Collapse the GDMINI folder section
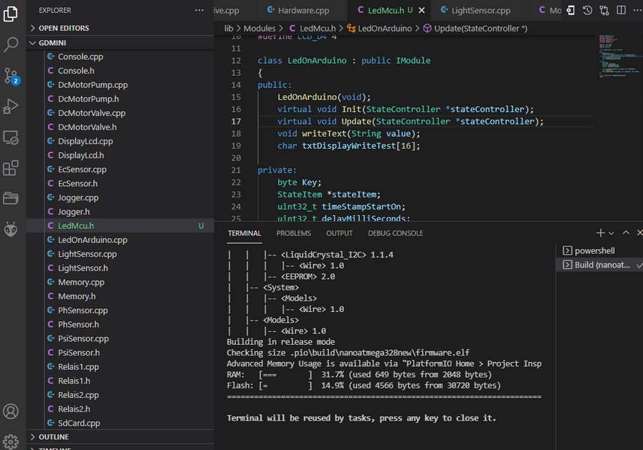 [120, 42]
